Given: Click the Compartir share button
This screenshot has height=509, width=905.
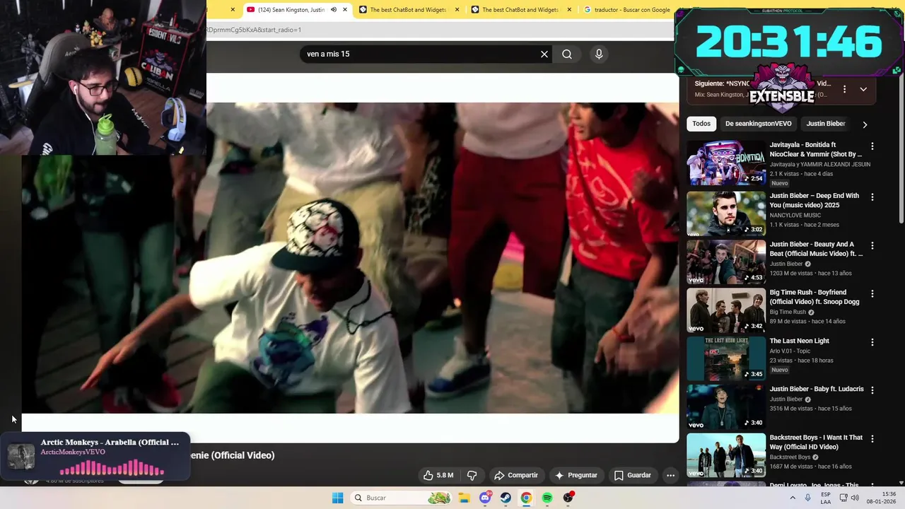Looking at the screenshot, I should point(516,475).
